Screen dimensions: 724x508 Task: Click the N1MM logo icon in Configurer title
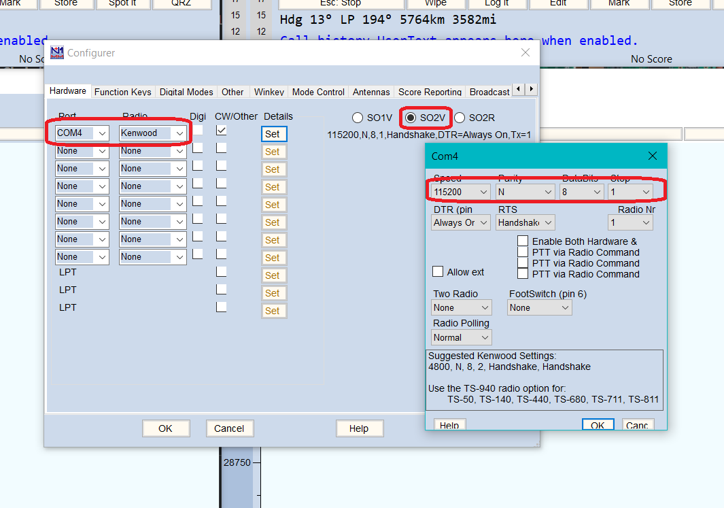(x=57, y=52)
